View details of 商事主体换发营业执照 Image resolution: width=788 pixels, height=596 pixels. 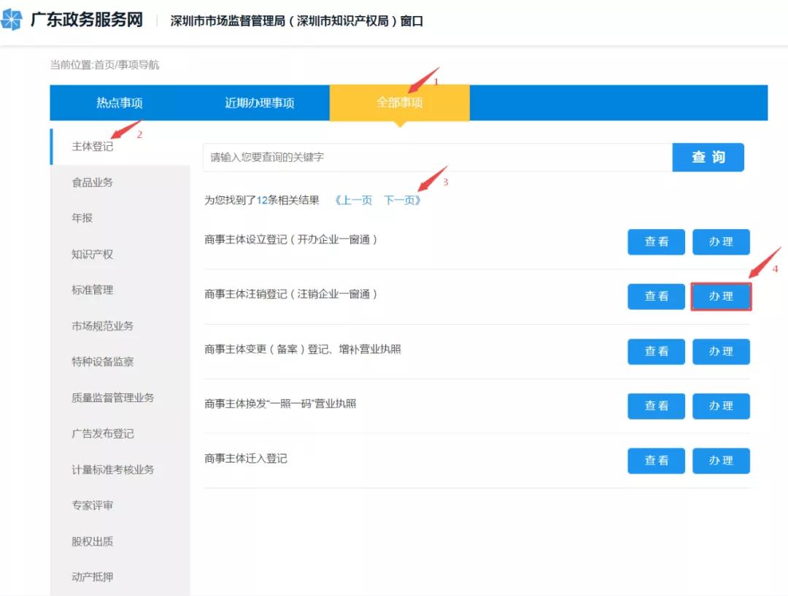[657, 406]
